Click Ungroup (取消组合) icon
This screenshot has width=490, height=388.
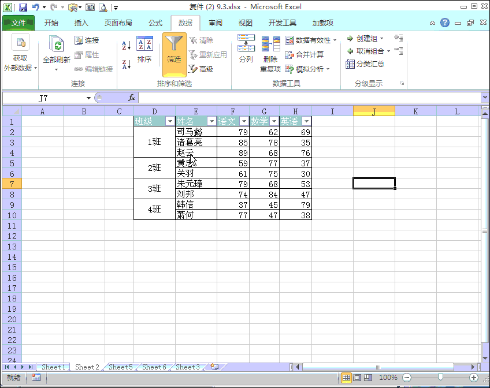[350, 51]
